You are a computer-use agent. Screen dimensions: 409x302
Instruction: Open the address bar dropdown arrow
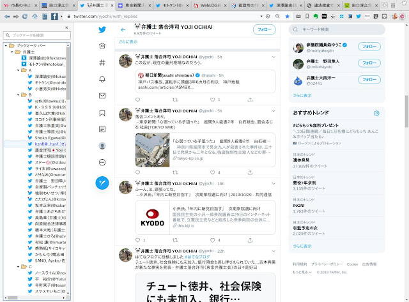[261, 16]
